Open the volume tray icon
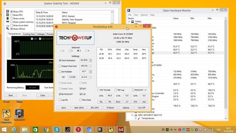The width and height of the screenshot is (236, 133). point(212,130)
